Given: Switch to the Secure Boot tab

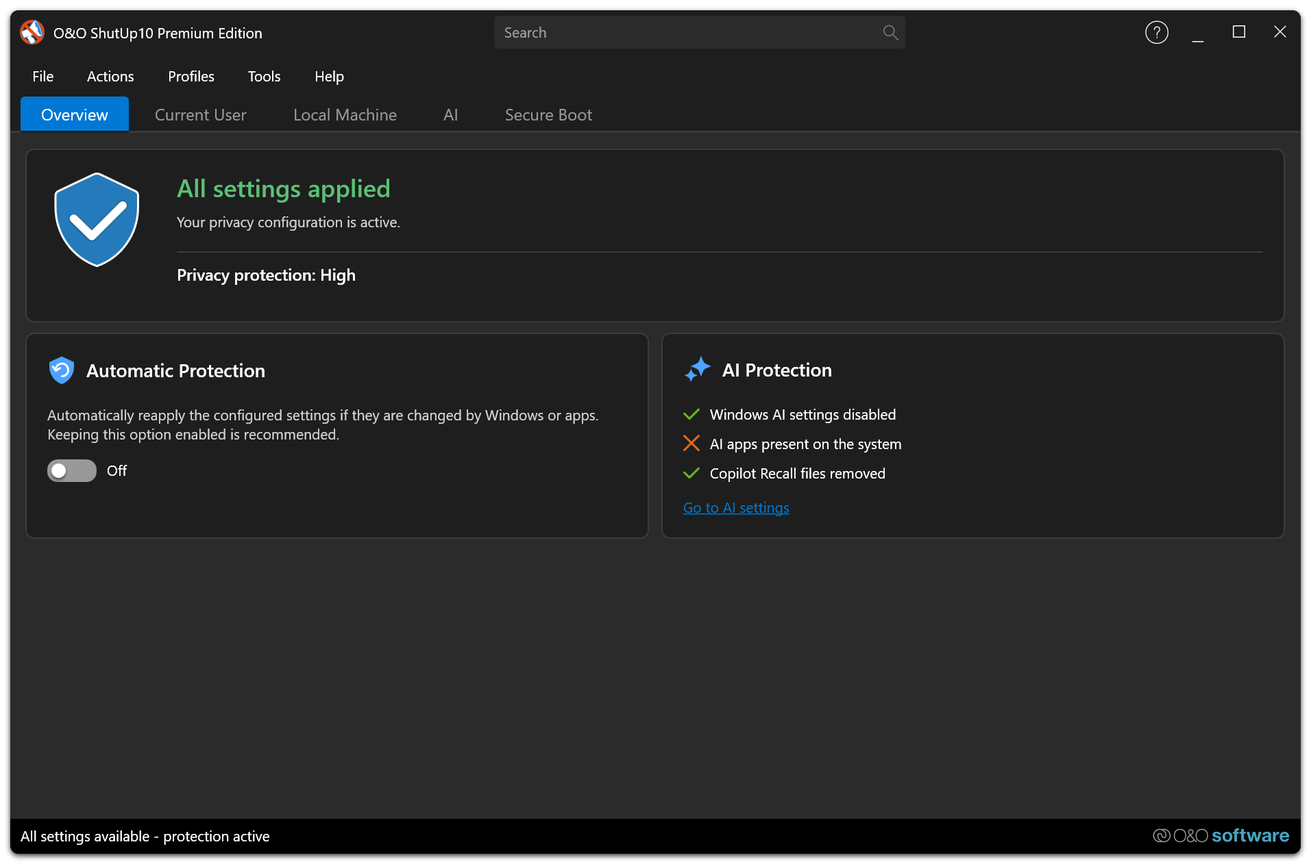Looking at the screenshot, I should [548, 114].
